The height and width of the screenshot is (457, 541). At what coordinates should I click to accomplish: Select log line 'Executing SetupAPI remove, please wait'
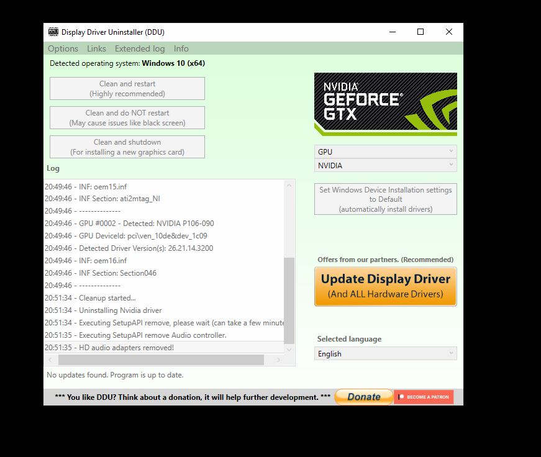[164, 323]
